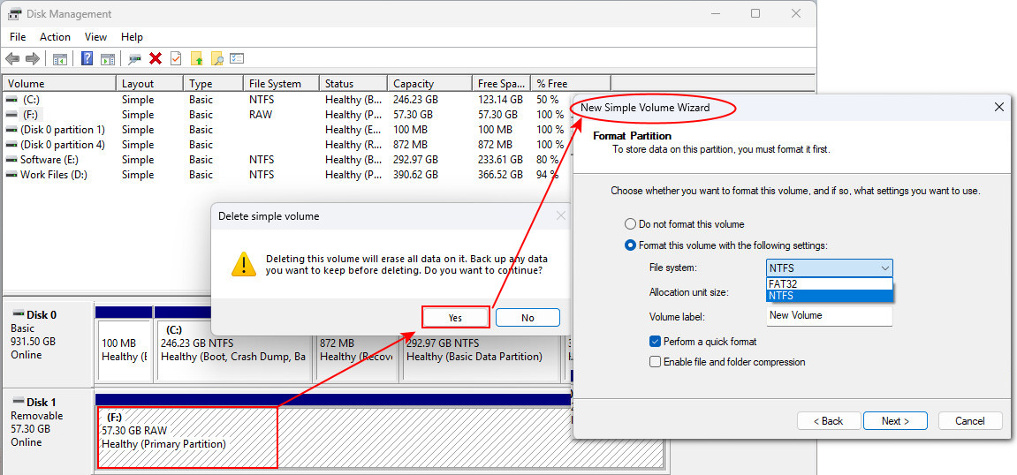Screen dimensions: 1017x475
Task: Click the Forward arrow in the toolbar
Action: click(33, 59)
